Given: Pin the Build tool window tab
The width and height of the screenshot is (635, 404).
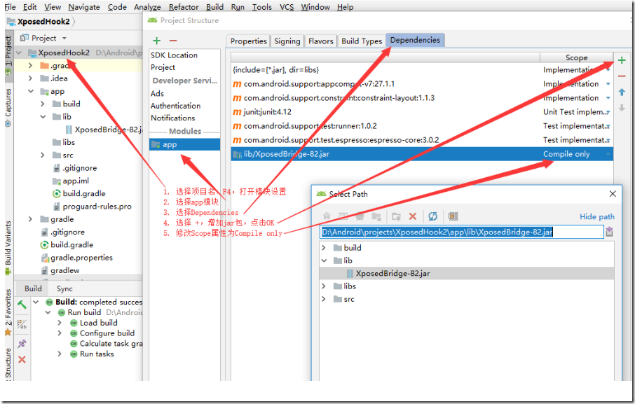Looking at the screenshot, I should (x=22, y=343).
